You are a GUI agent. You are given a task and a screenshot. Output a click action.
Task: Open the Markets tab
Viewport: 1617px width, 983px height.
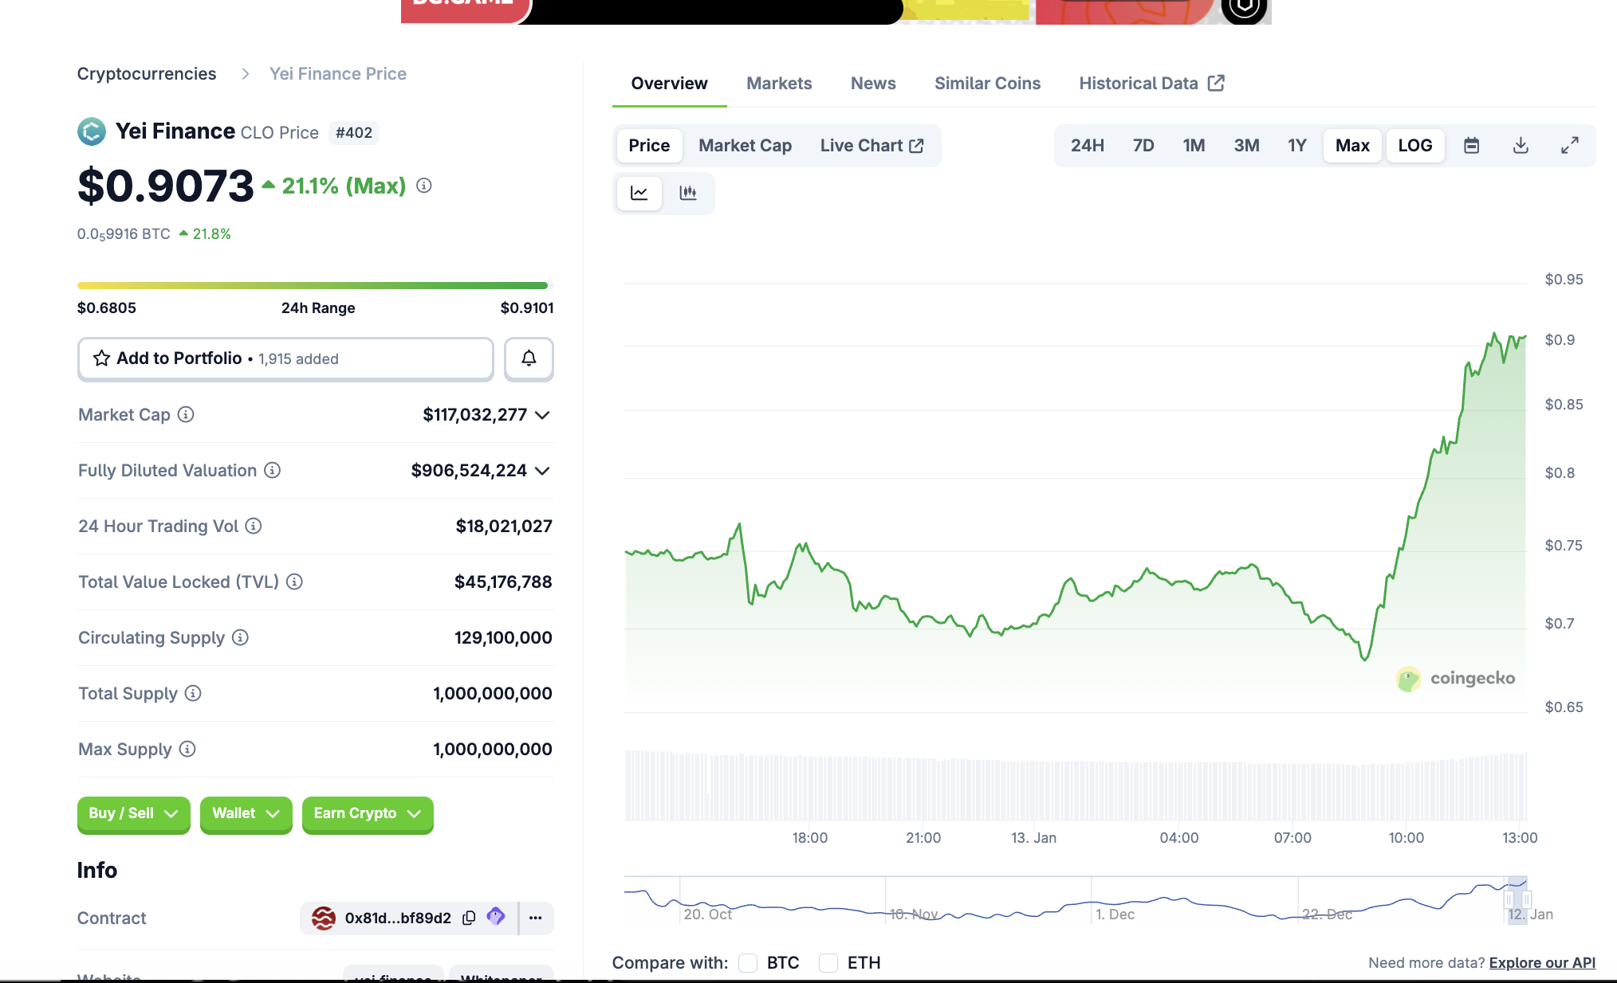click(779, 83)
